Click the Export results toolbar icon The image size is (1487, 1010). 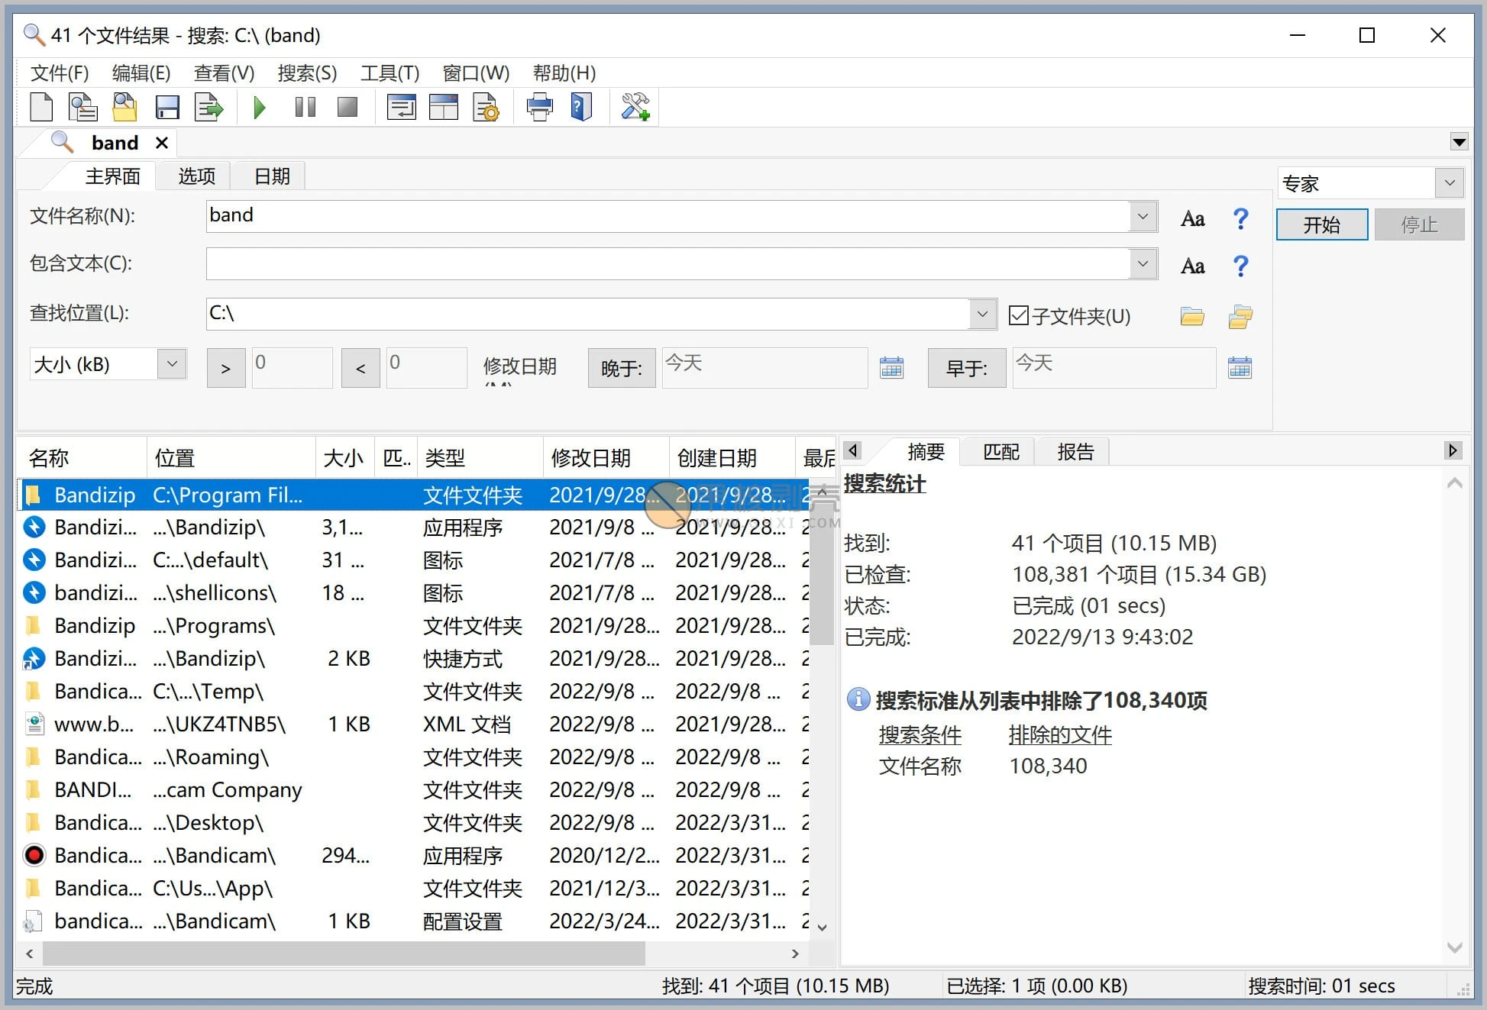(x=209, y=107)
